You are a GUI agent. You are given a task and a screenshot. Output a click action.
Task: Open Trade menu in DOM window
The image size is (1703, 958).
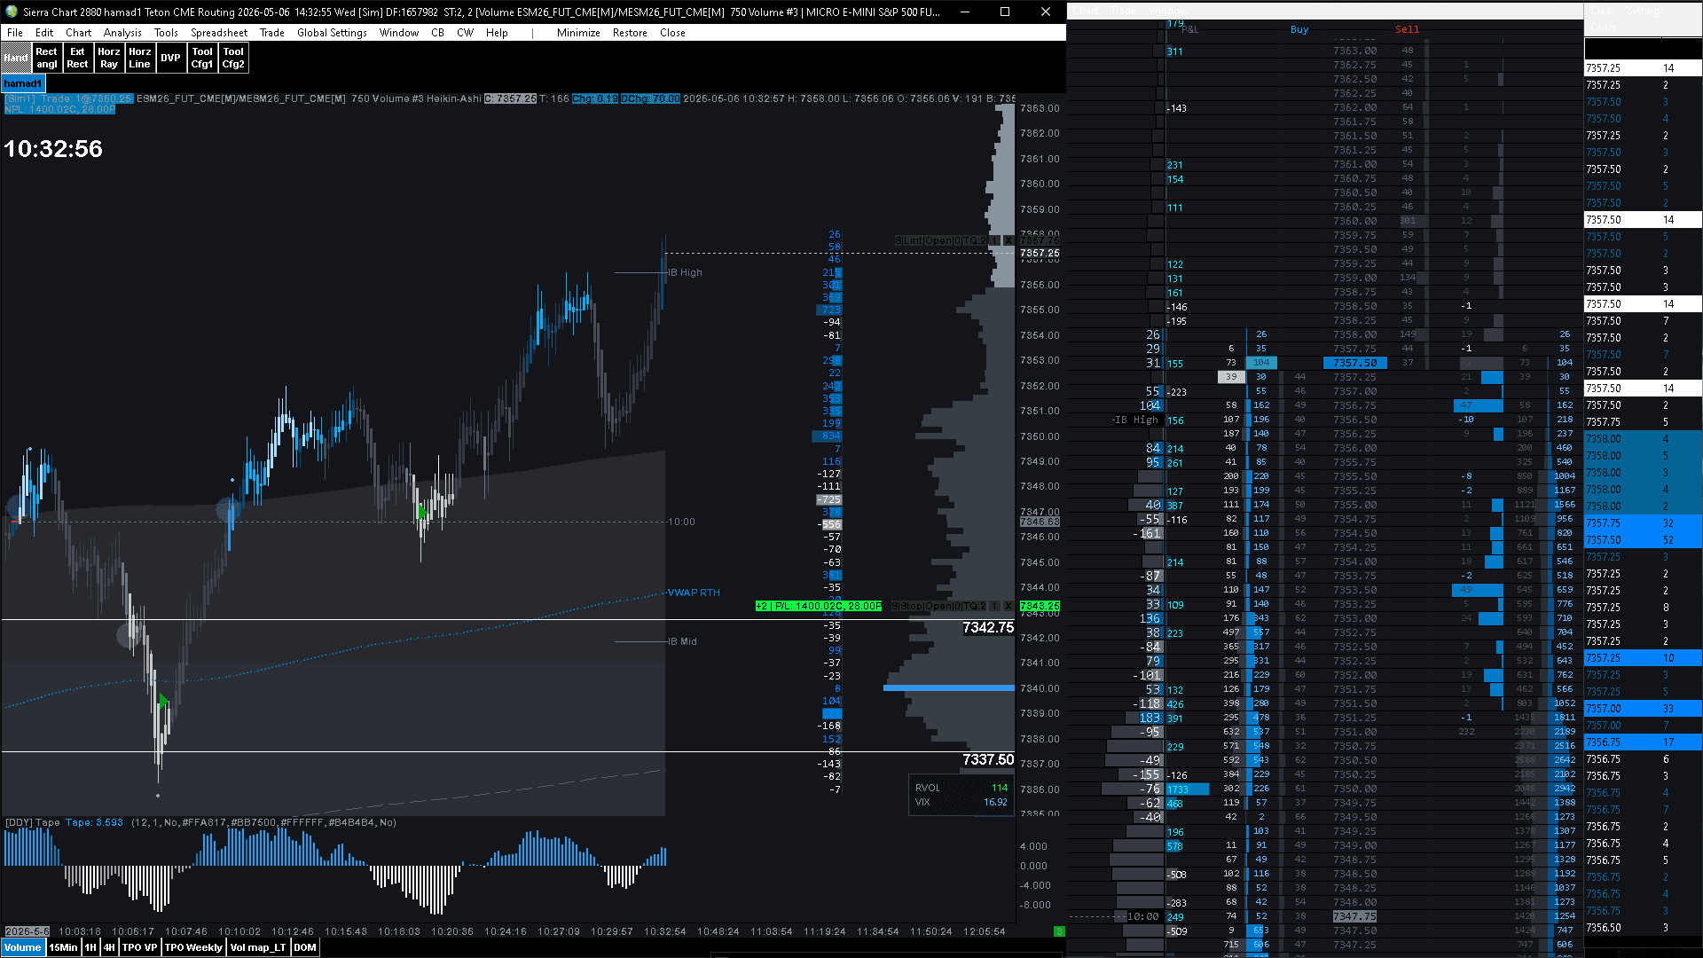[x=1123, y=11]
